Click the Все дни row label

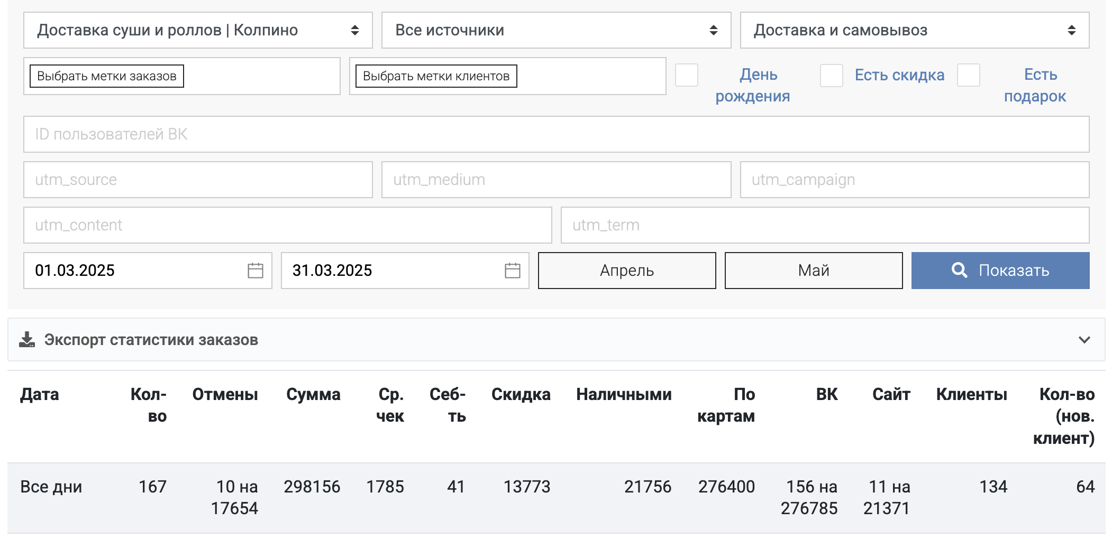pyautogui.click(x=51, y=487)
